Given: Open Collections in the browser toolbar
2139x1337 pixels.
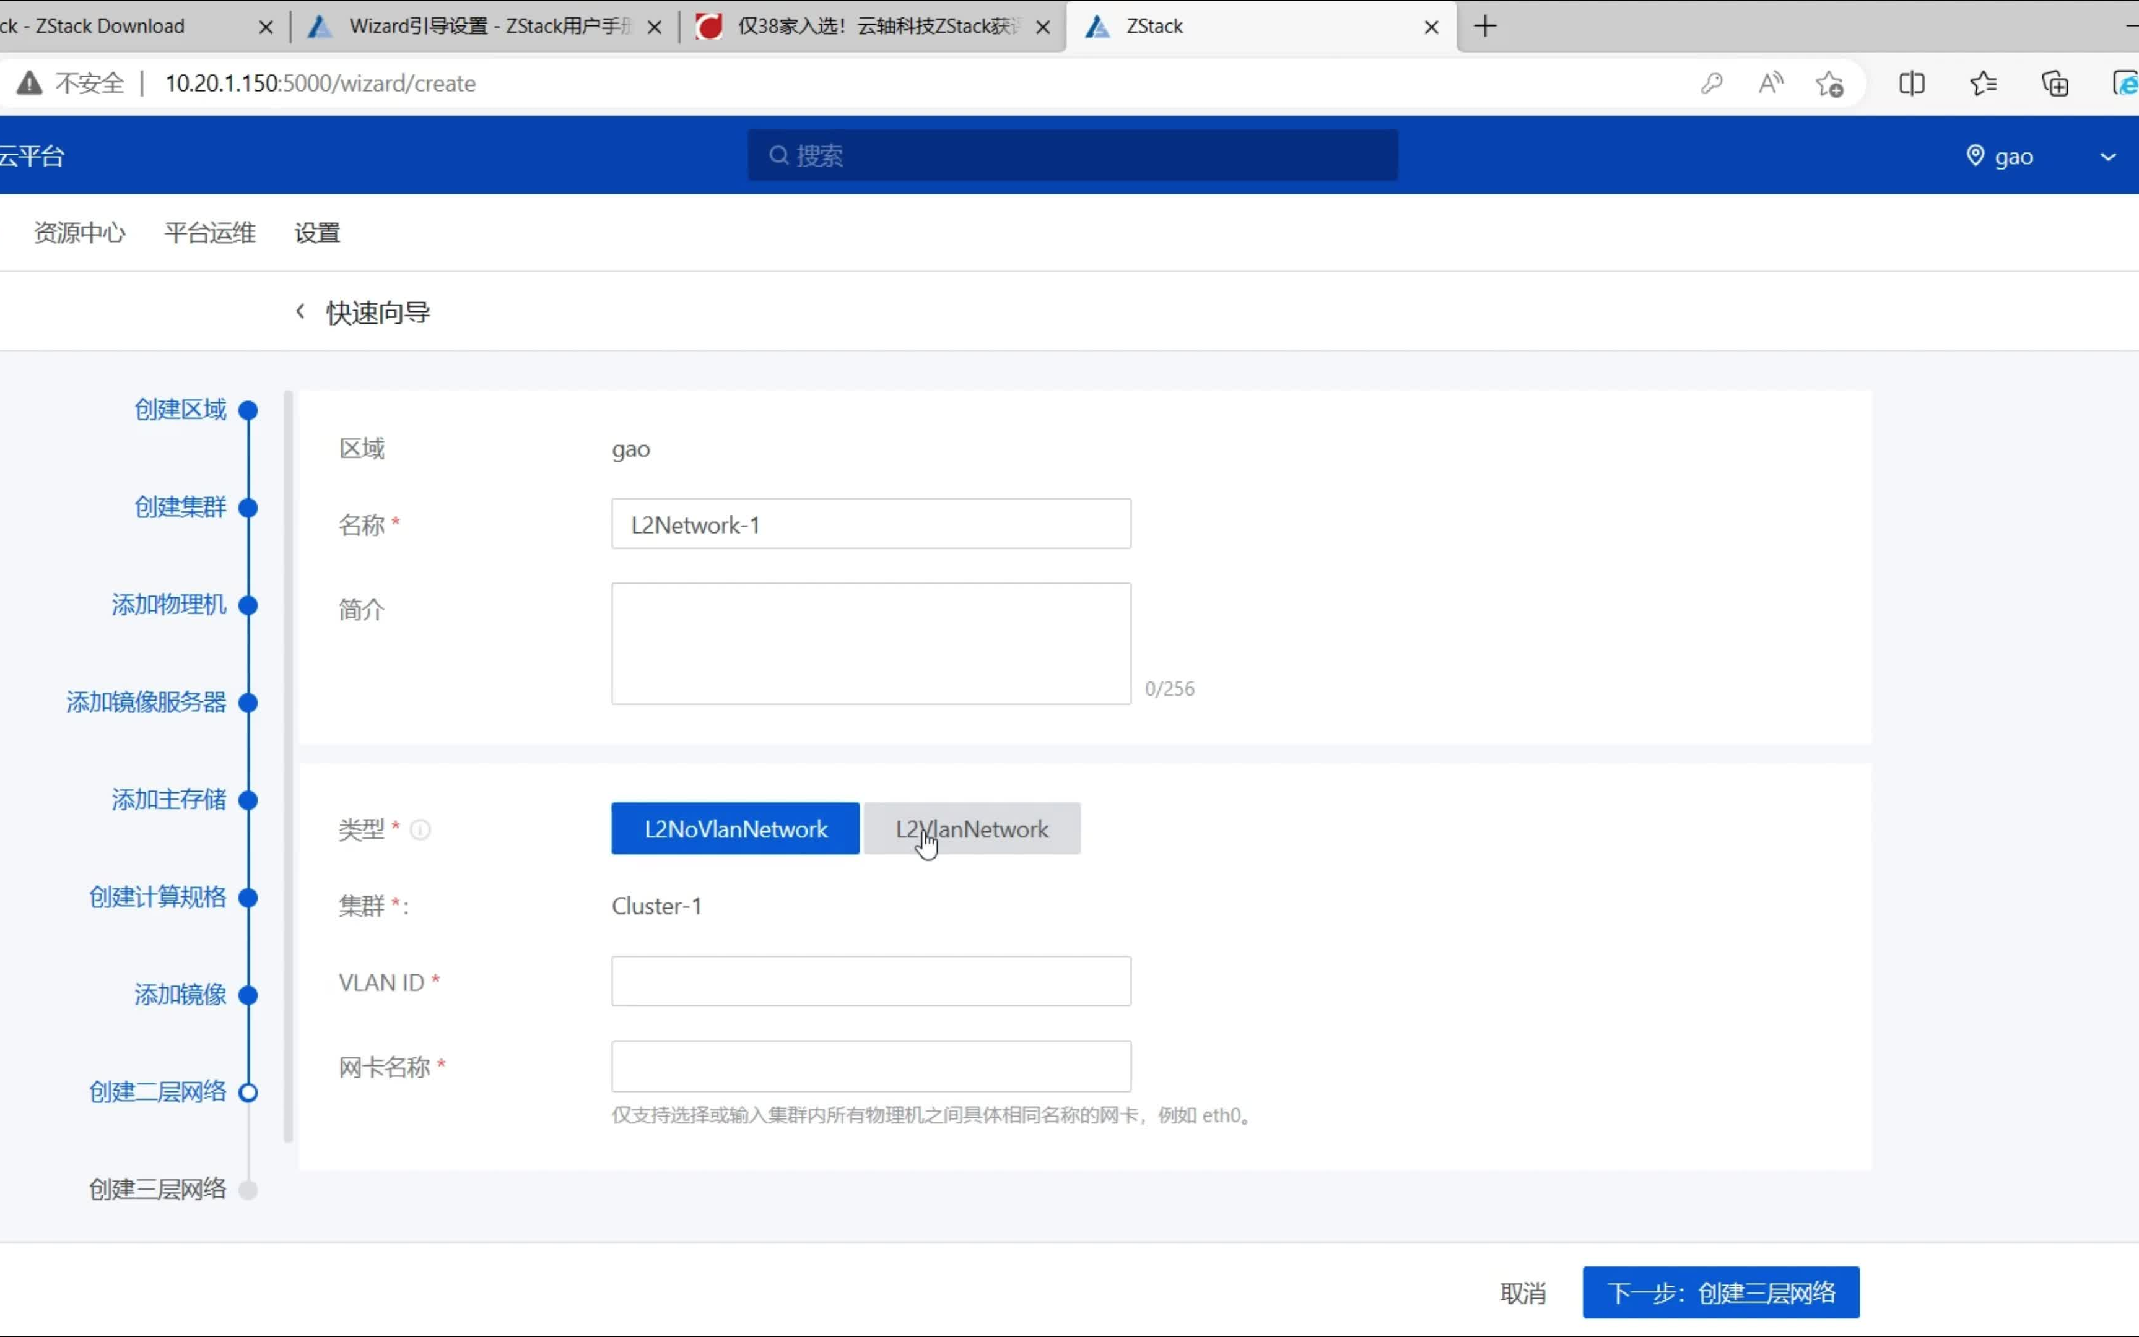Looking at the screenshot, I should 2054,82.
